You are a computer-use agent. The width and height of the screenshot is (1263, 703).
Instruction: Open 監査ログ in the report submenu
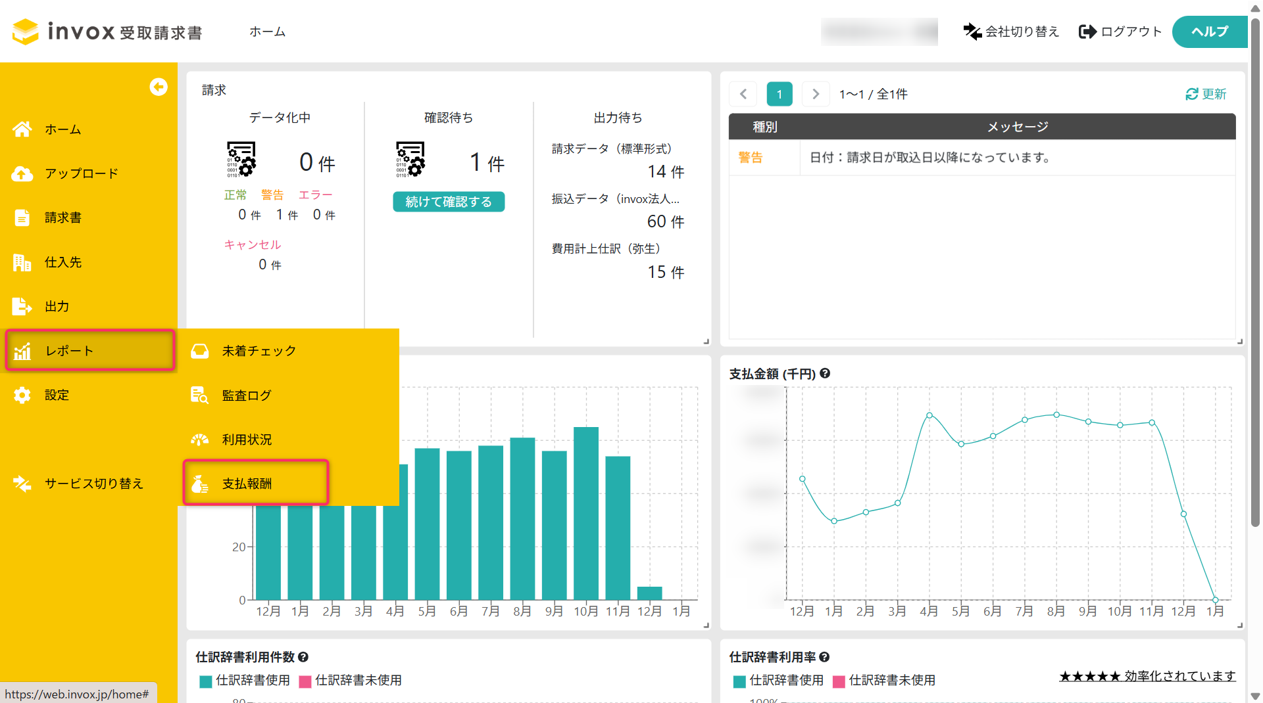(x=247, y=396)
